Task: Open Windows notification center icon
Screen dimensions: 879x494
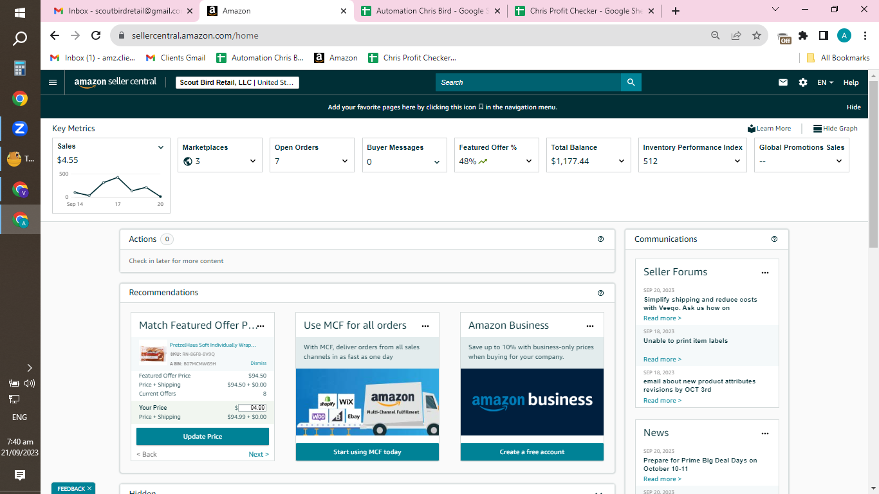Action: tap(20, 475)
